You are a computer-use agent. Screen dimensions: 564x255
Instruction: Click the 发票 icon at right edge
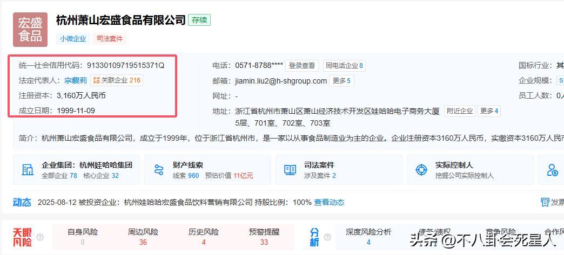click(546, 202)
